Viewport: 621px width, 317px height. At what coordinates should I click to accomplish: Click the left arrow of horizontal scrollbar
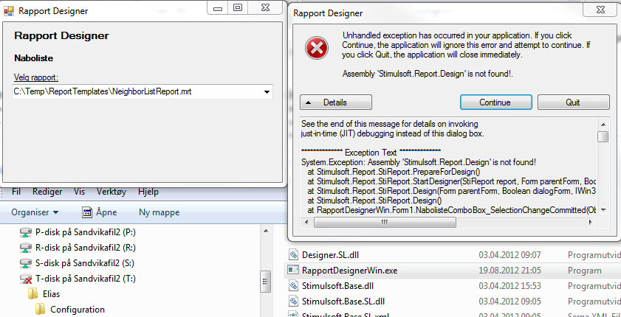click(307, 223)
